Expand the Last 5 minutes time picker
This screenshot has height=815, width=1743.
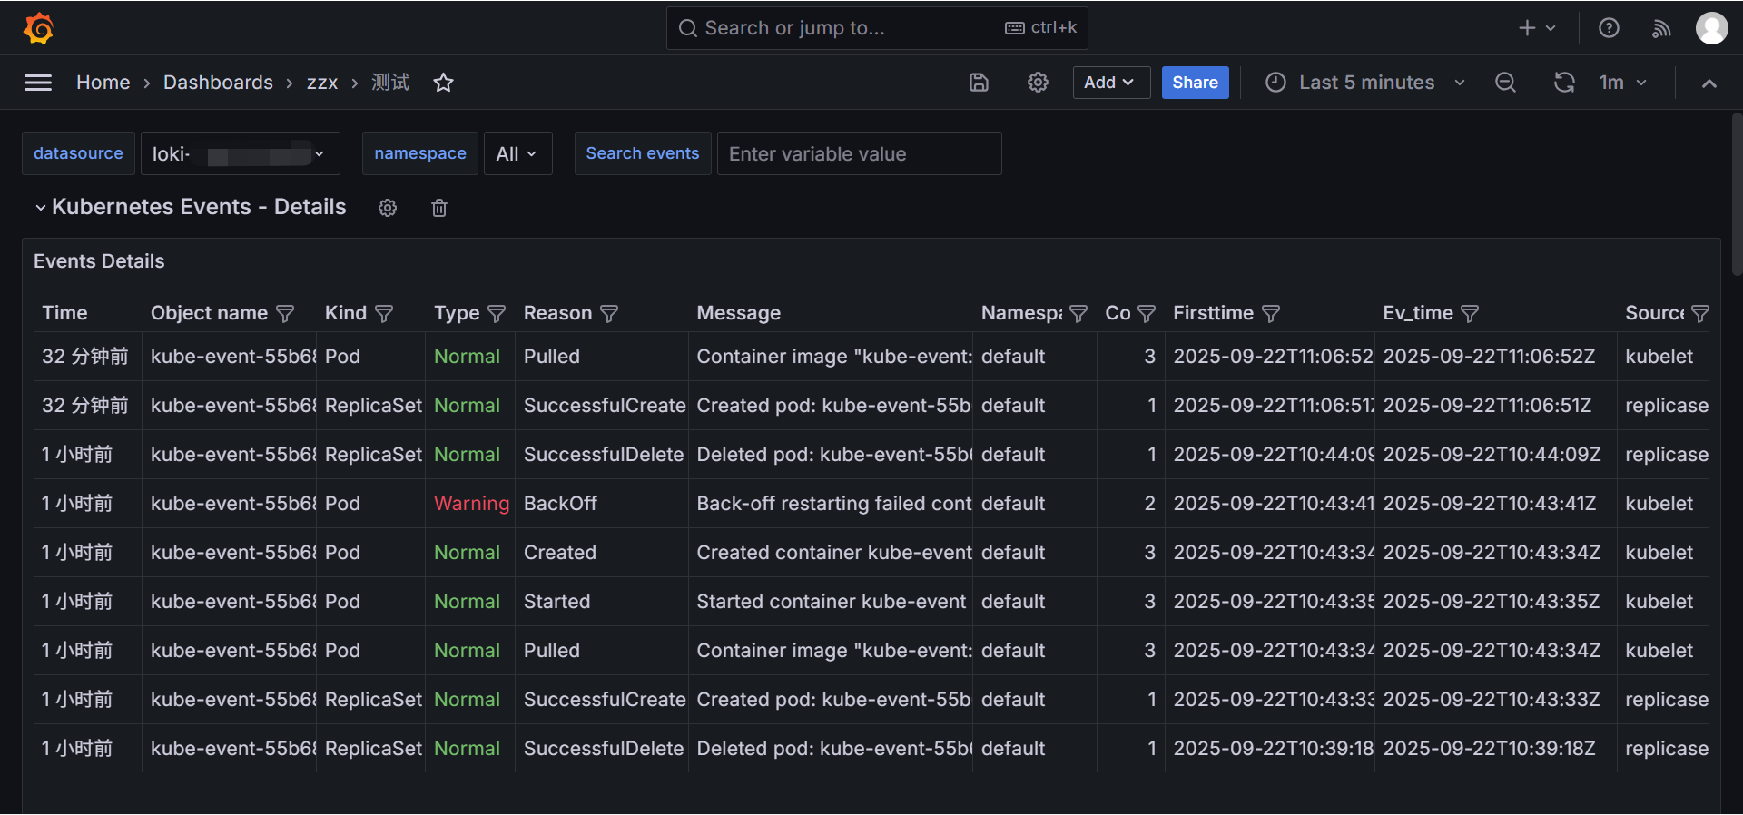[x=1366, y=83]
